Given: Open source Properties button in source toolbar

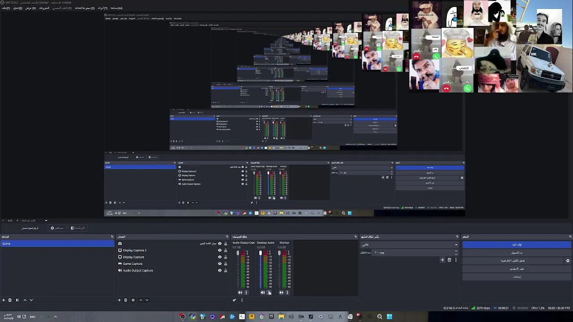Looking at the screenshot, I should pyautogui.click(x=57, y=228).
